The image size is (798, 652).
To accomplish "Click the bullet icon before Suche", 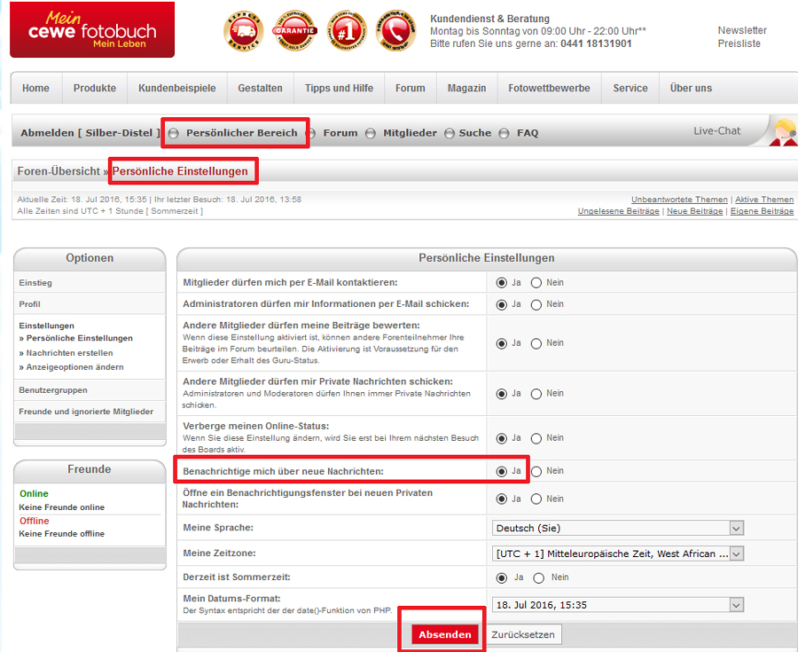I will tap(449, 133).
